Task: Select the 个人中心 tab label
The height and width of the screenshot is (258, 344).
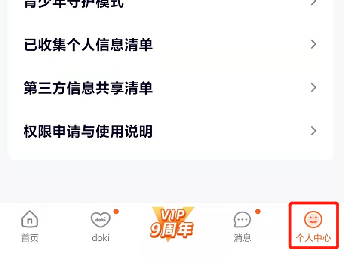Action: [x=313, y=238]
